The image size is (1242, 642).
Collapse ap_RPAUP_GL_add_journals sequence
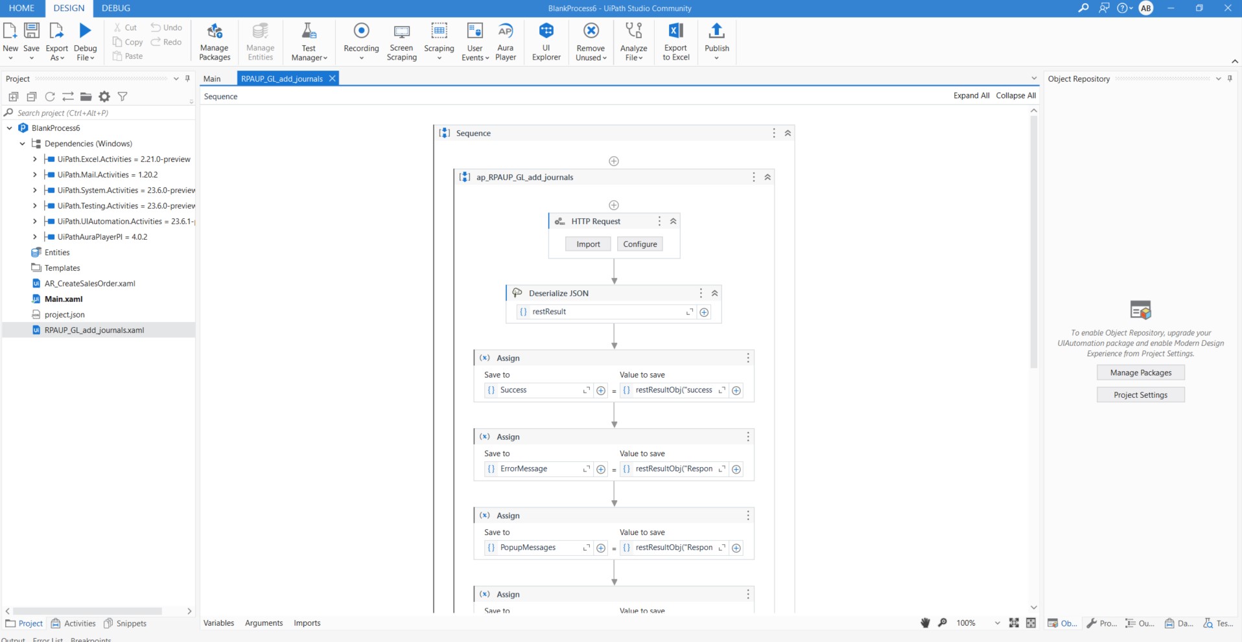click(x=767, y=178)
